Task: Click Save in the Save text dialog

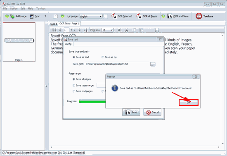Action: (131, 112)
